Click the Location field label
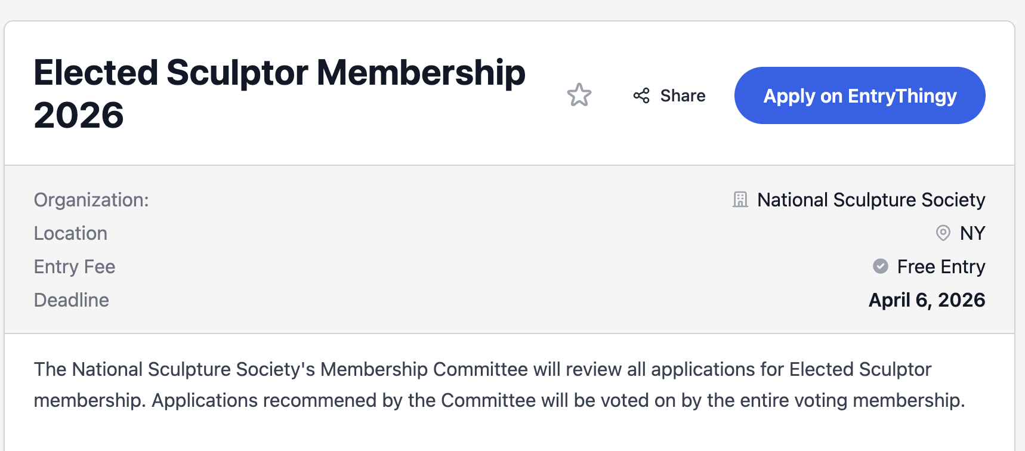 click(70, 233)
